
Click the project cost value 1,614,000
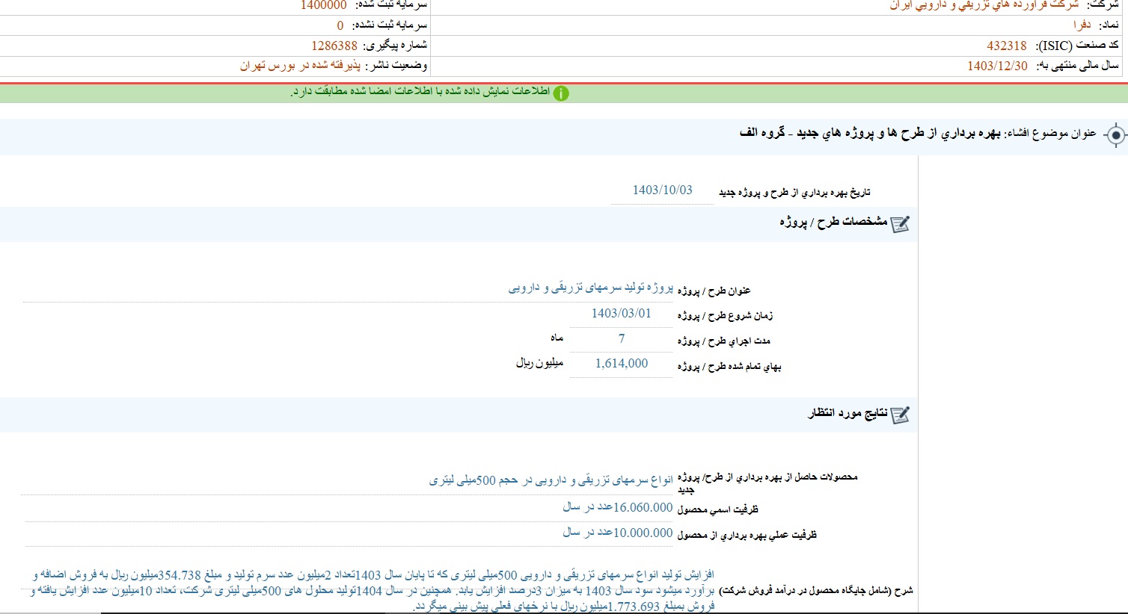point(621,364)
